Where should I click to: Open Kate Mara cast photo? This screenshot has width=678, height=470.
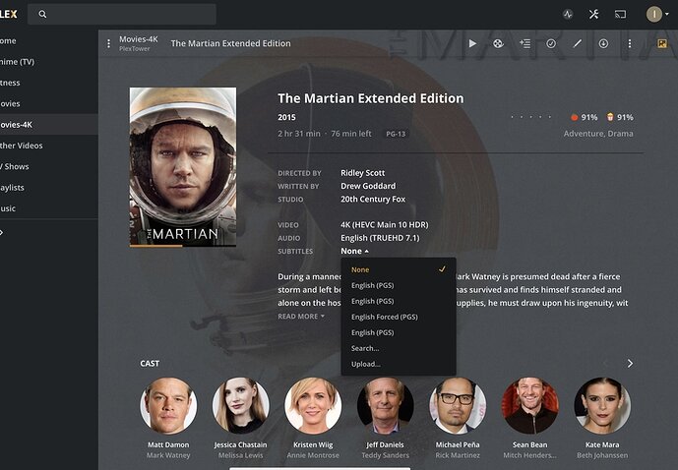pyautogui.click(x=602, y=406)
